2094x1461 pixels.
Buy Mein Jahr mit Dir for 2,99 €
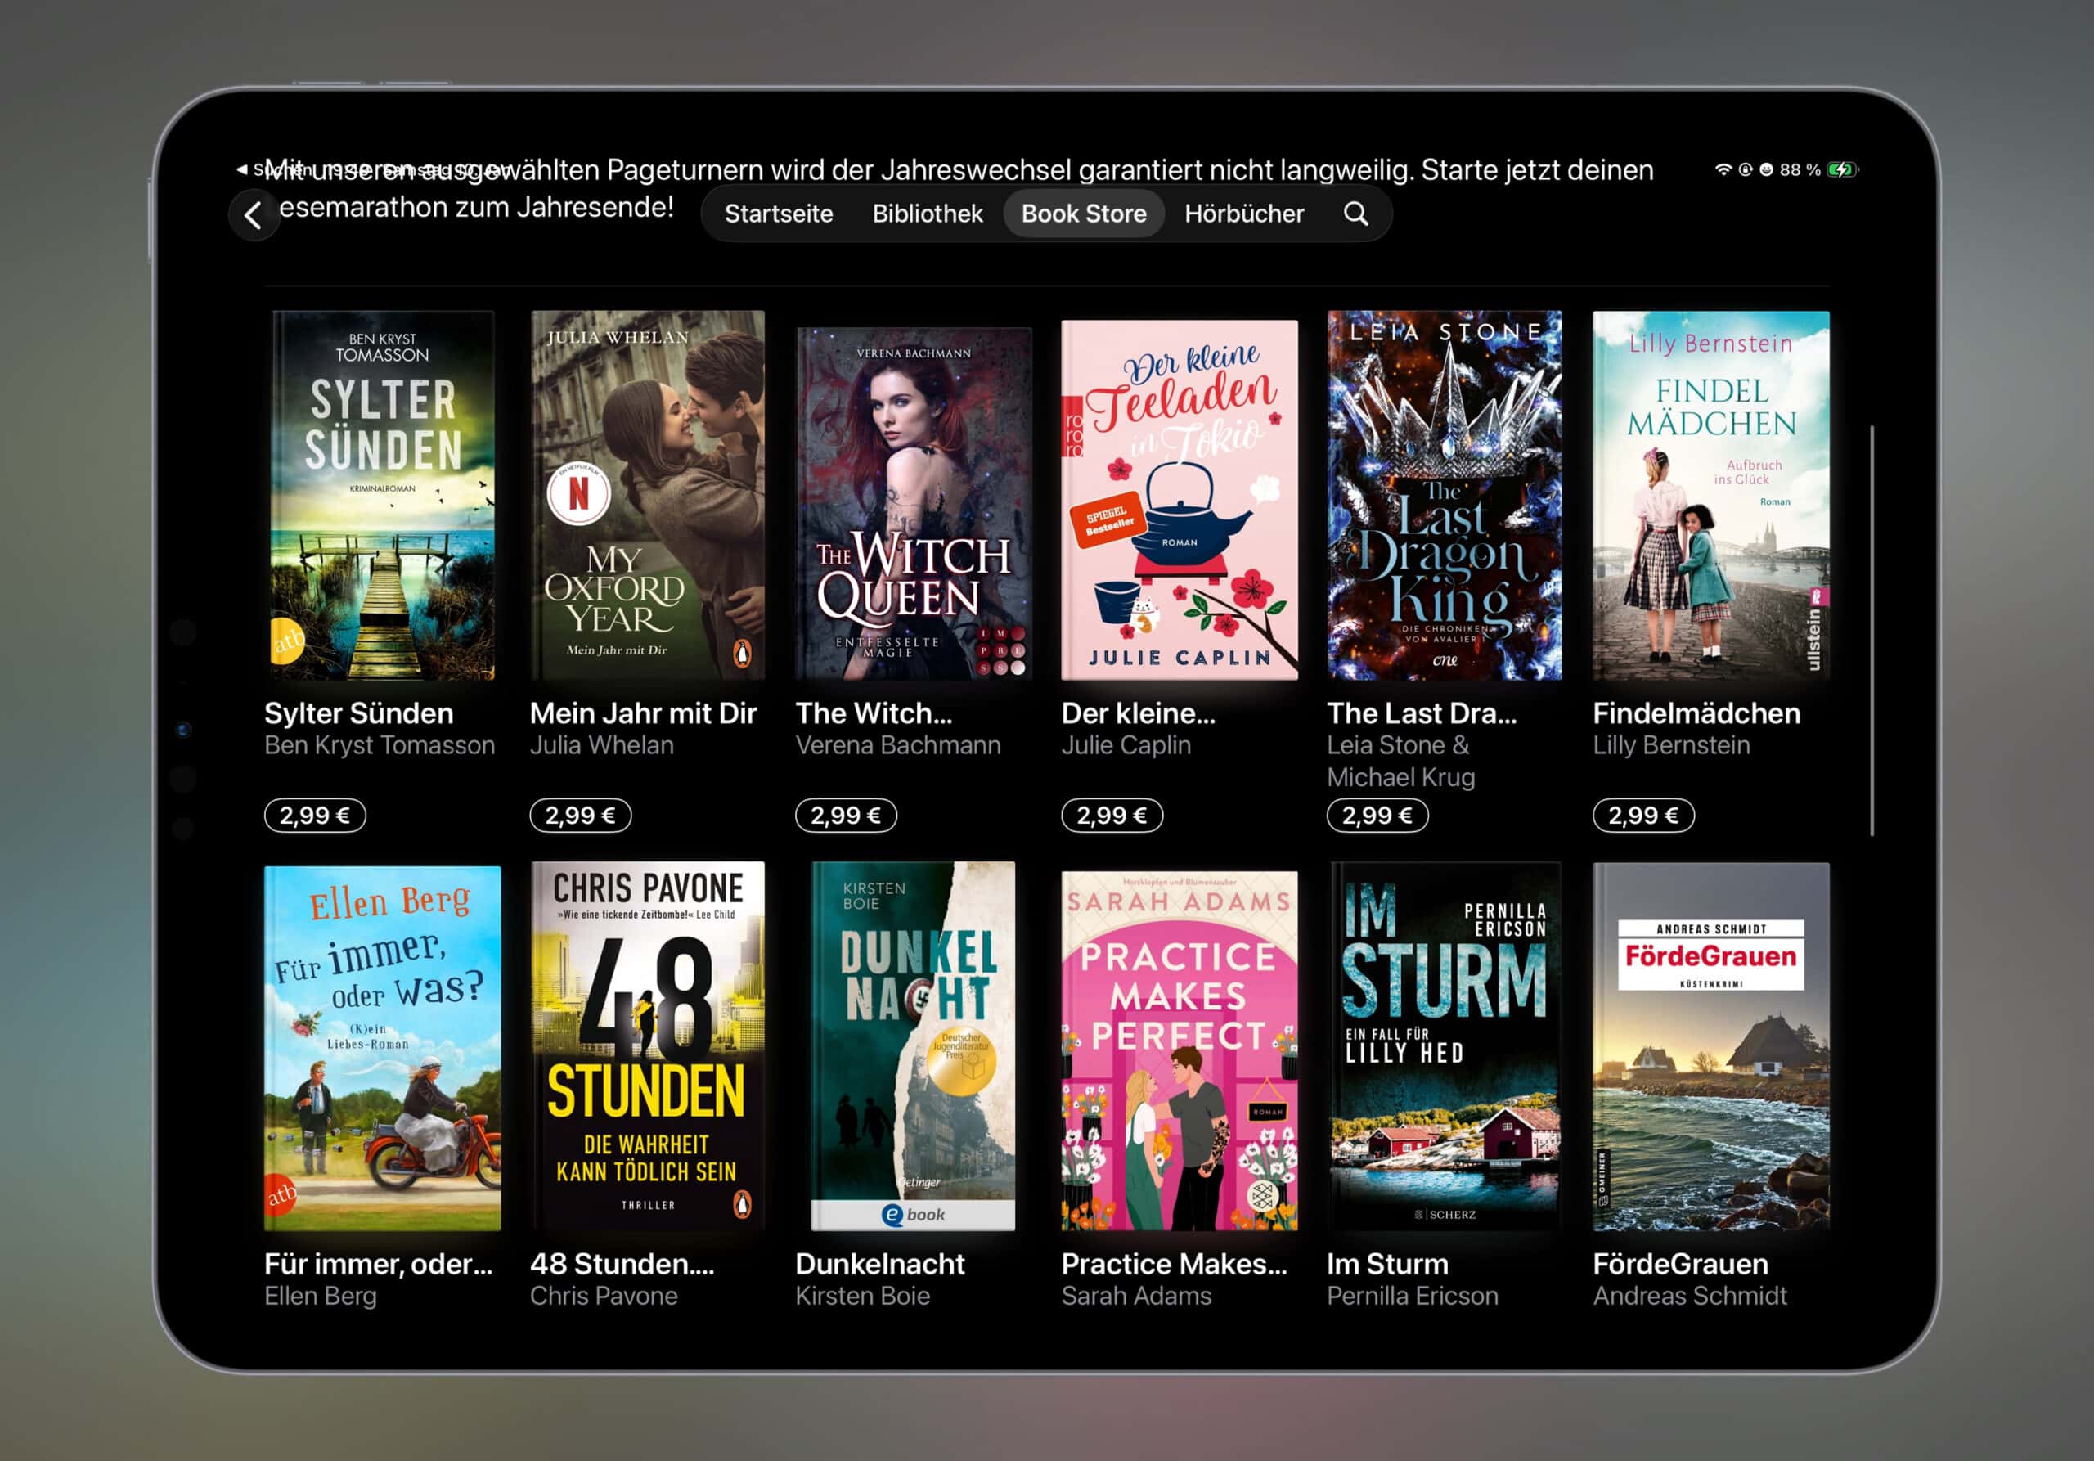(580, 816)
